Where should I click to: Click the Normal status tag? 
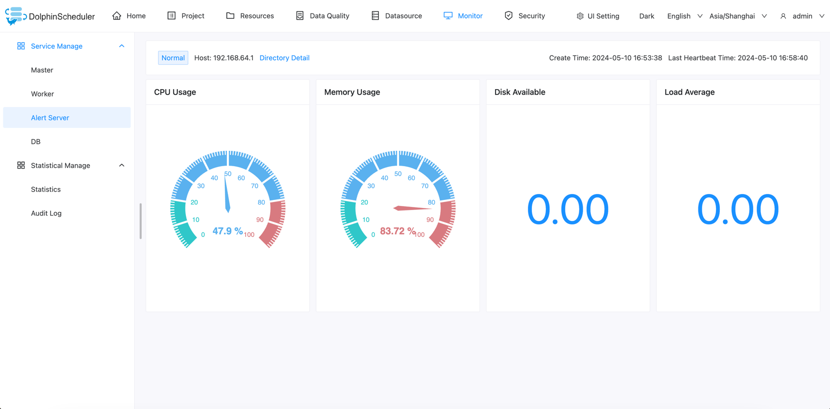click(173, 58)
